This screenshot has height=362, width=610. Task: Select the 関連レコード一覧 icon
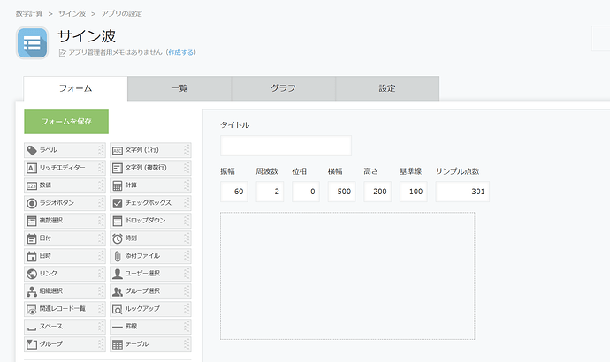pos(32,309)
